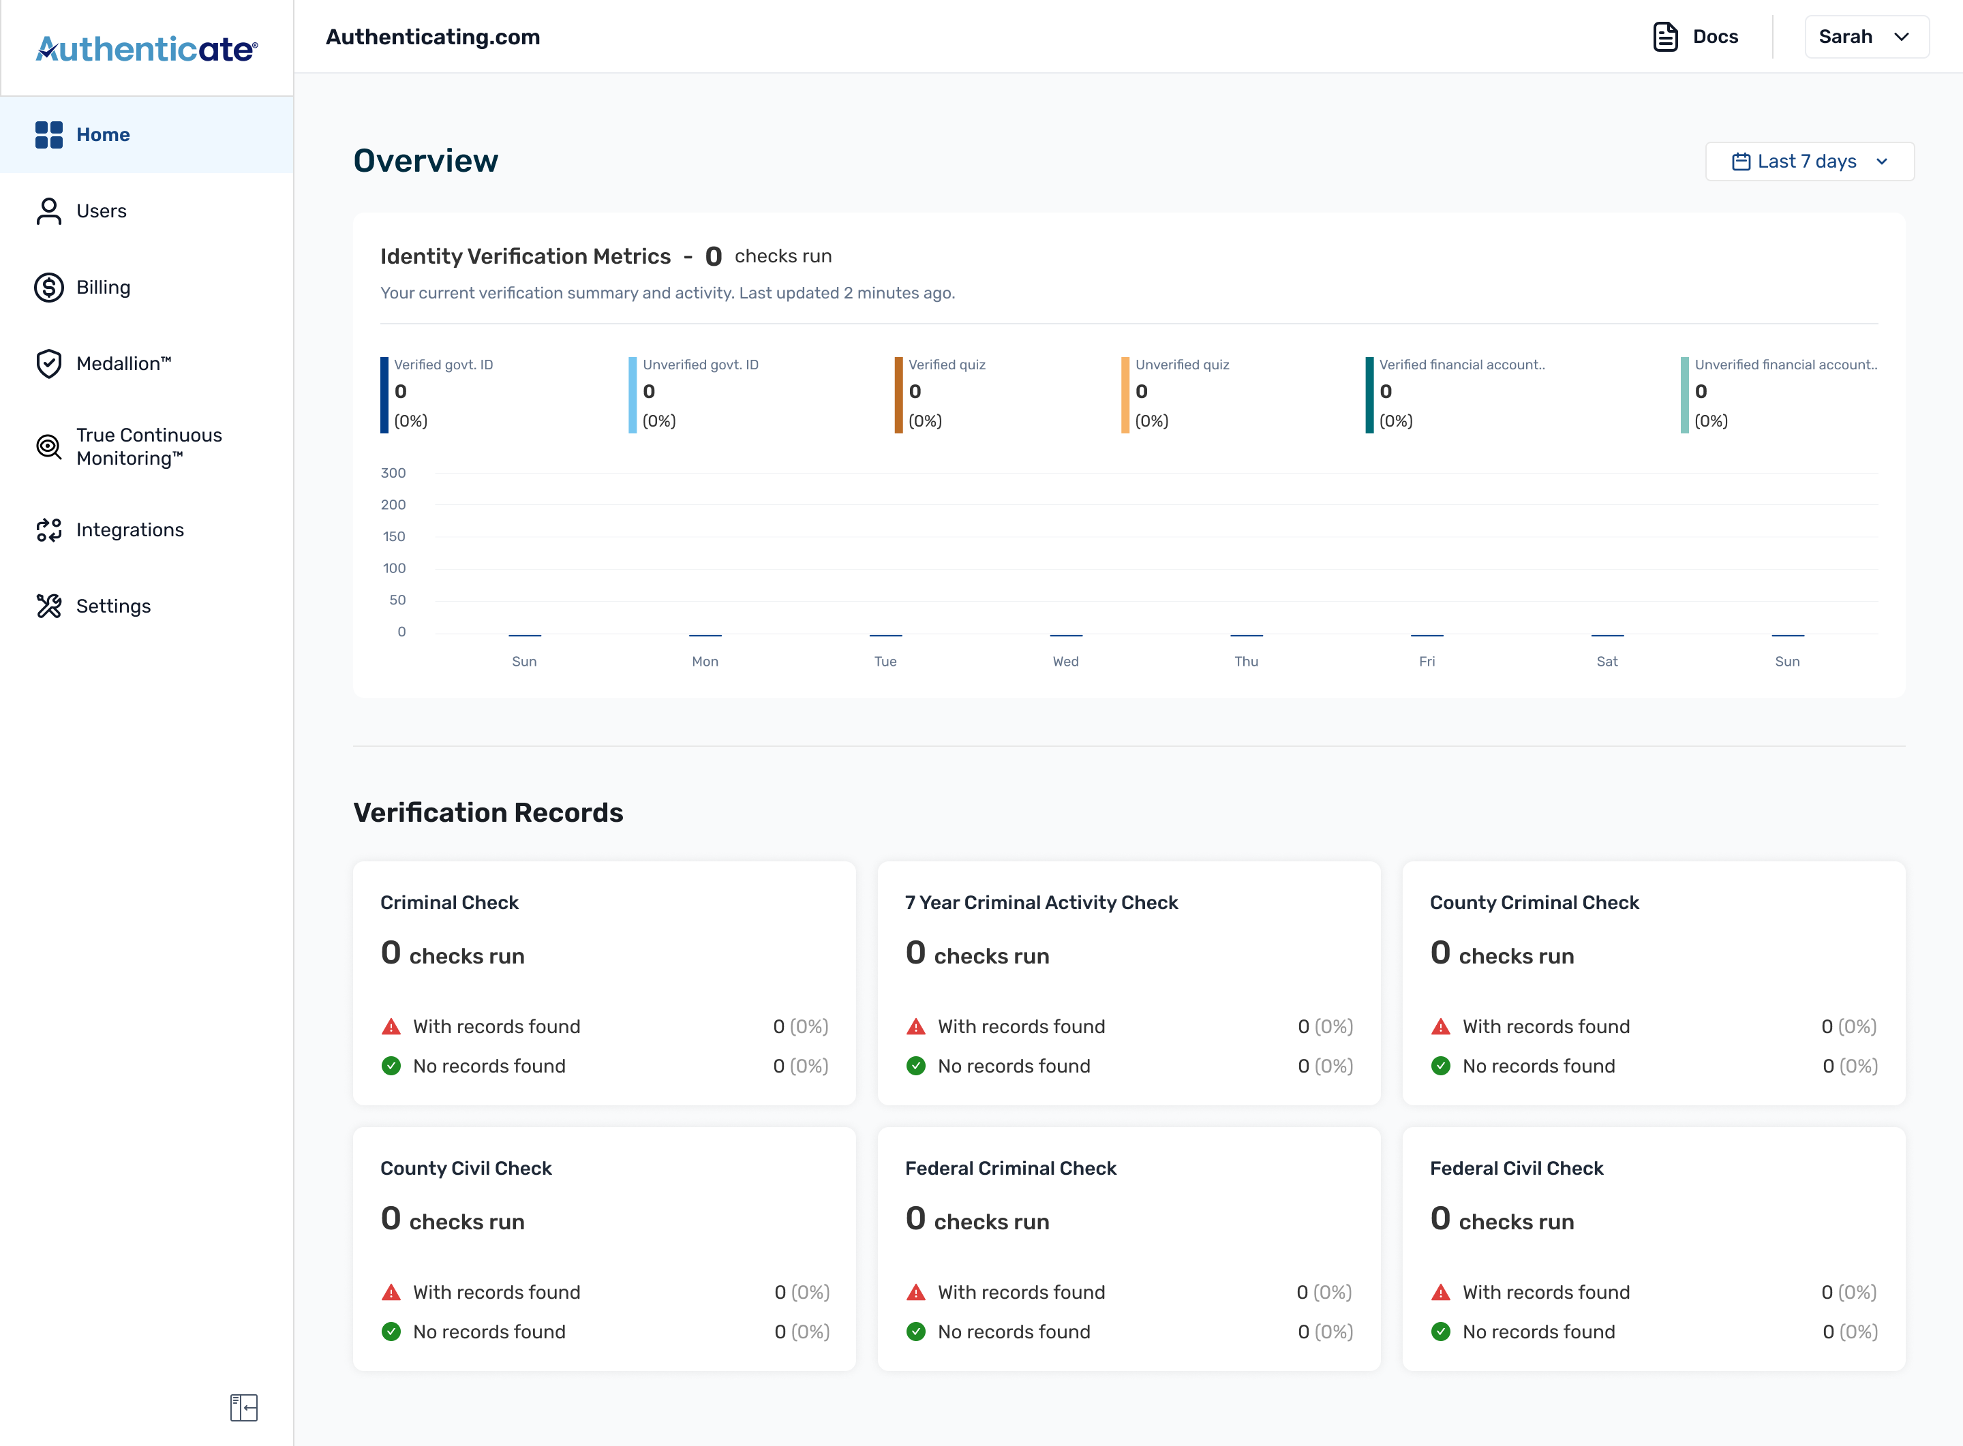Click the Unverified quiz orange color bar
The image size is (1963, 1446).
[x=1125, y=395]
